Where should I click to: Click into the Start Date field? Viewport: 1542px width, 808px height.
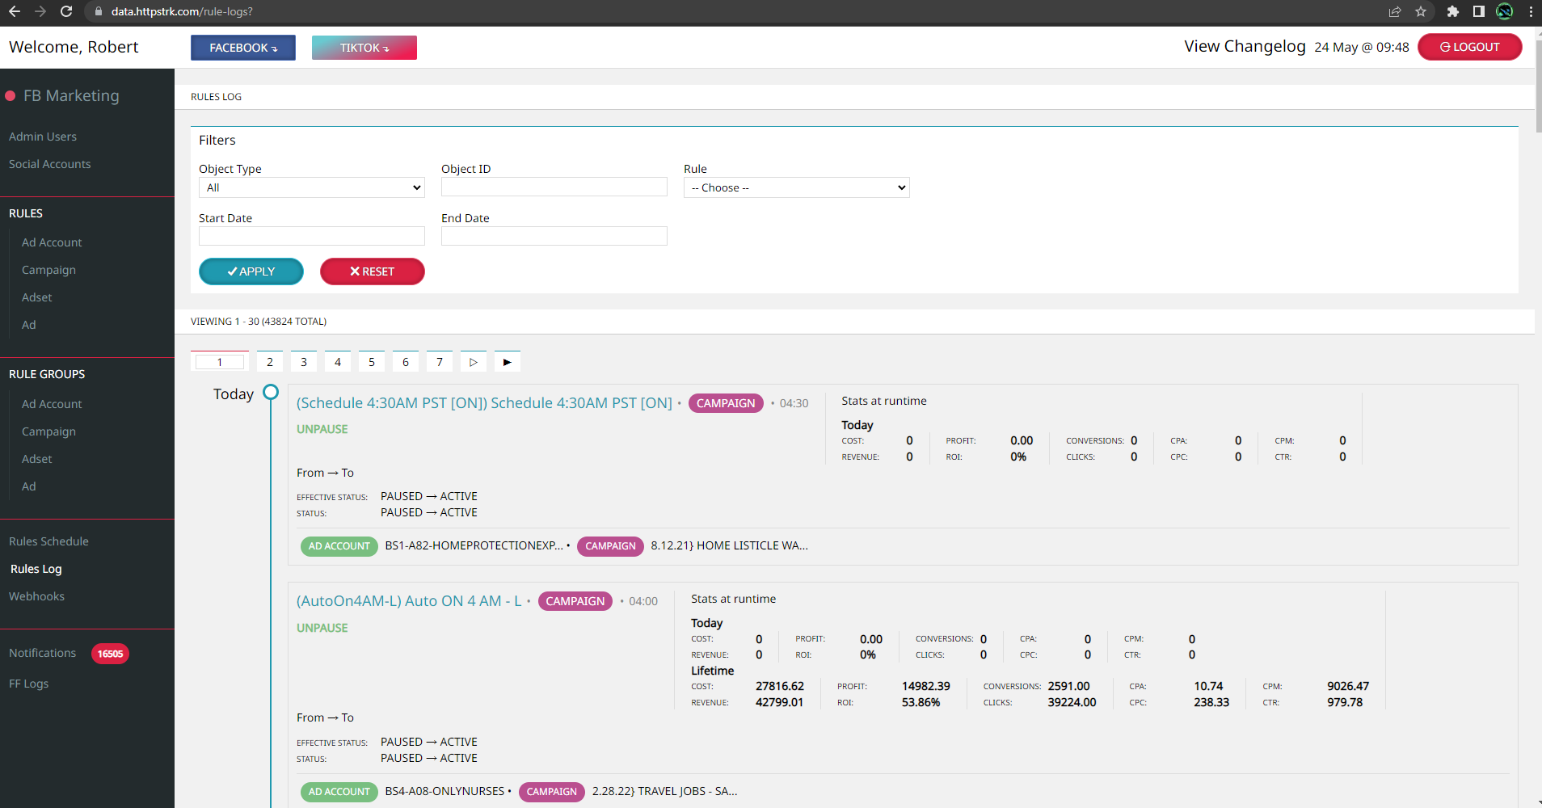click(x=311, y=236)
